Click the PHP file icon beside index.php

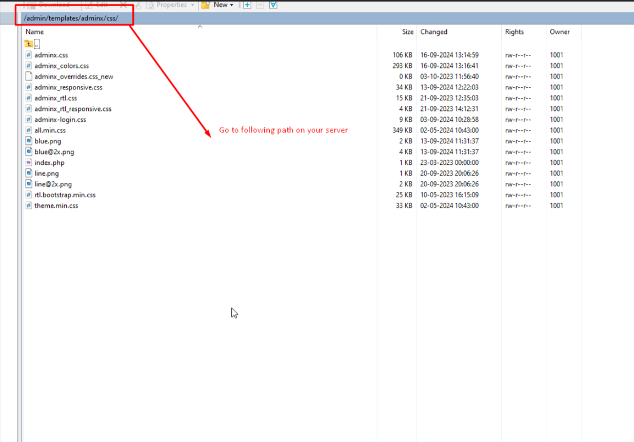coord(29,163)
